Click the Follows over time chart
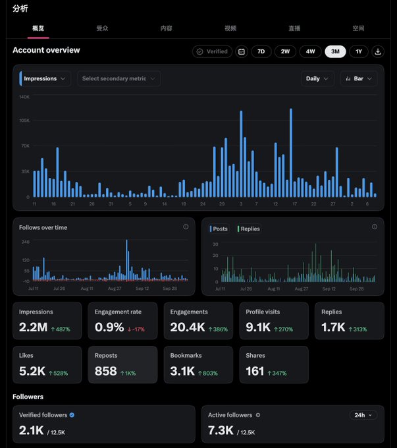397x448 pixels. coord(104,256)
